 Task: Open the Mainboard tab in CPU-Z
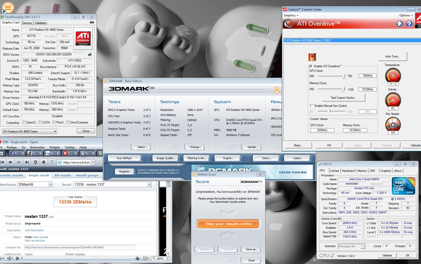tap(348, 171)
